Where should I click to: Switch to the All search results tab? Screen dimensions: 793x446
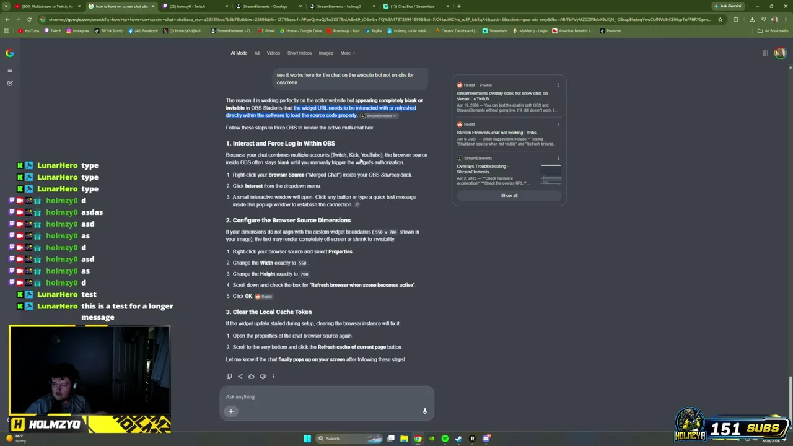coord(257,53)
